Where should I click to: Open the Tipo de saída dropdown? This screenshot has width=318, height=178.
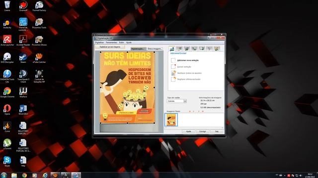(177, 101)
